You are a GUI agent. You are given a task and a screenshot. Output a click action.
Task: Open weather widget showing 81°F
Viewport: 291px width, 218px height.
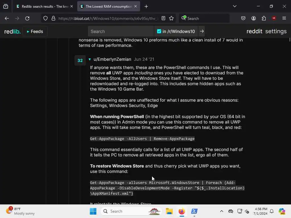[20, 211]
